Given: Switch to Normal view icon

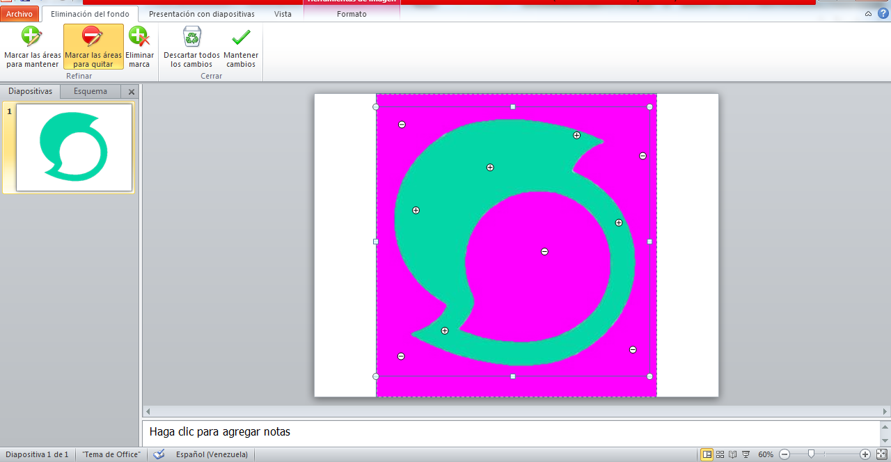Looking at the screenshot, I should tap(707, 454).
